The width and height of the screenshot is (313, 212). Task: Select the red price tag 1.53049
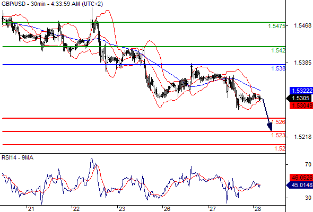(301, 105)
